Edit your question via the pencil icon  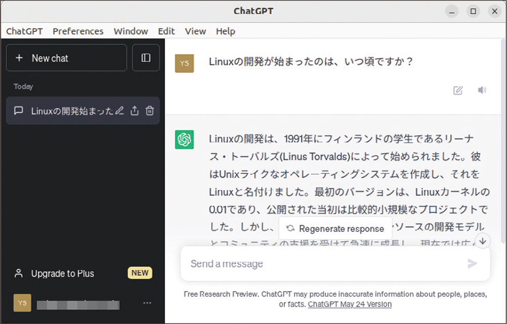[458, 90]
